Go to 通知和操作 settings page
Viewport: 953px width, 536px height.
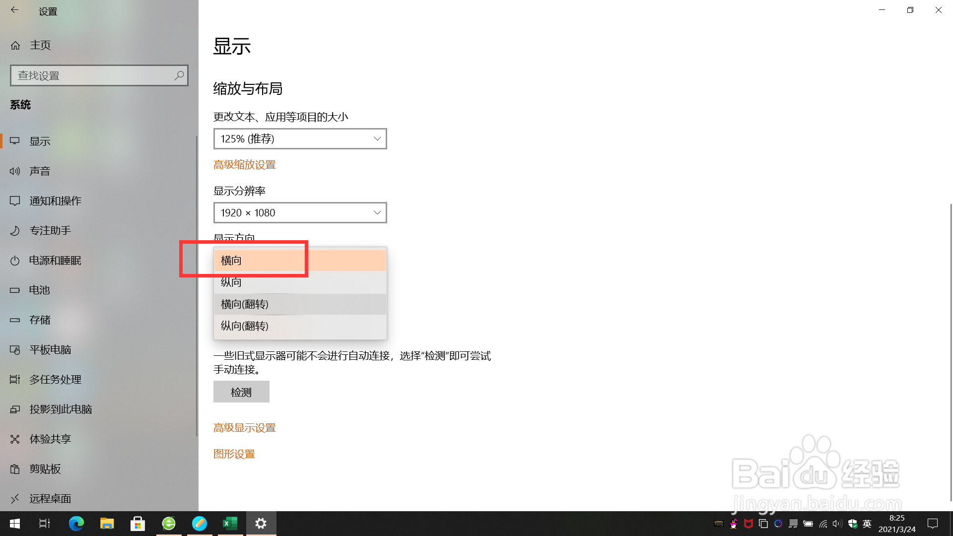coord(55,201)
